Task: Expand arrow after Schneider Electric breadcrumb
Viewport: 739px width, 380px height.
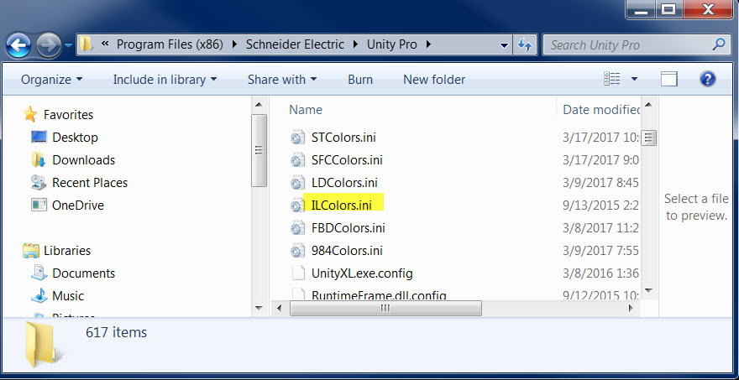Action: pyautogui.click(x=356, y=44)
